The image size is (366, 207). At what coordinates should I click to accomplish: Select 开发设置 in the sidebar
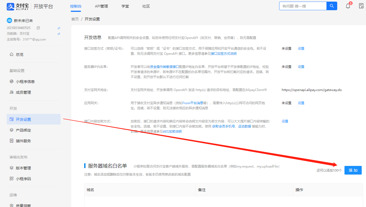[x=34, y=119]
